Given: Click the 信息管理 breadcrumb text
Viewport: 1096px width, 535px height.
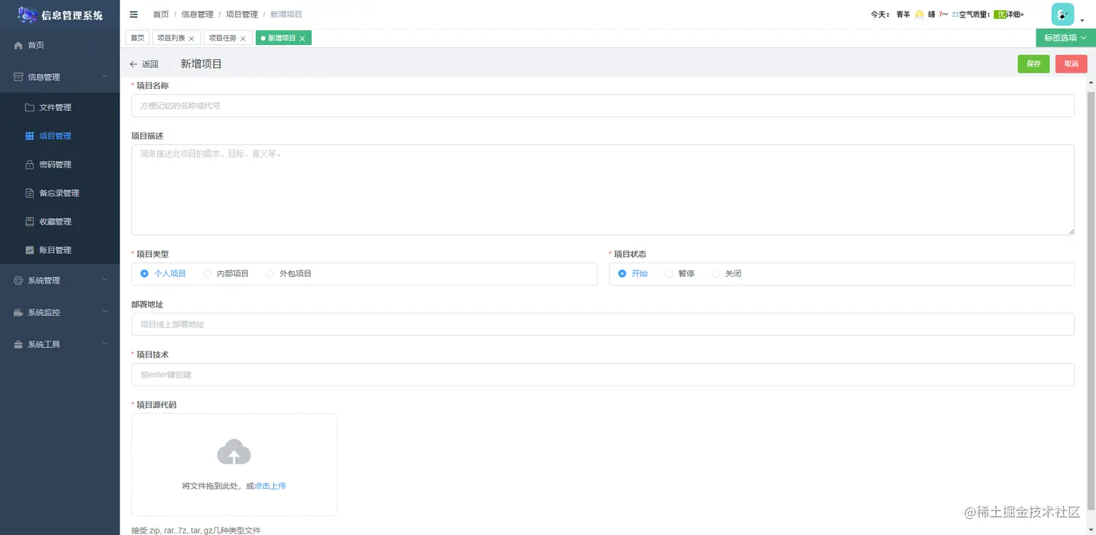Looking at the screenshot, I should (x=197, y=14).
